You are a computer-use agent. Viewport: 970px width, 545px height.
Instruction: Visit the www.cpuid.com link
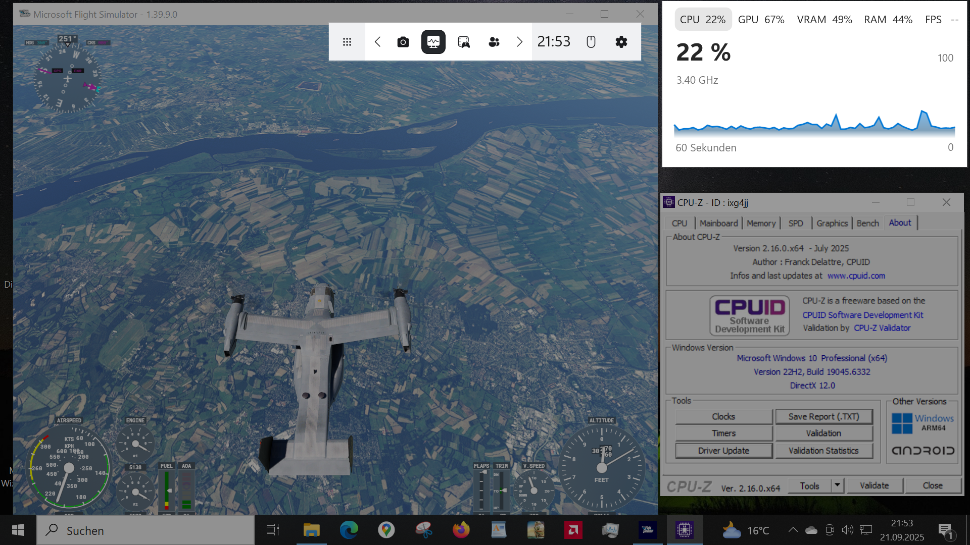click(x=856, y=276)
